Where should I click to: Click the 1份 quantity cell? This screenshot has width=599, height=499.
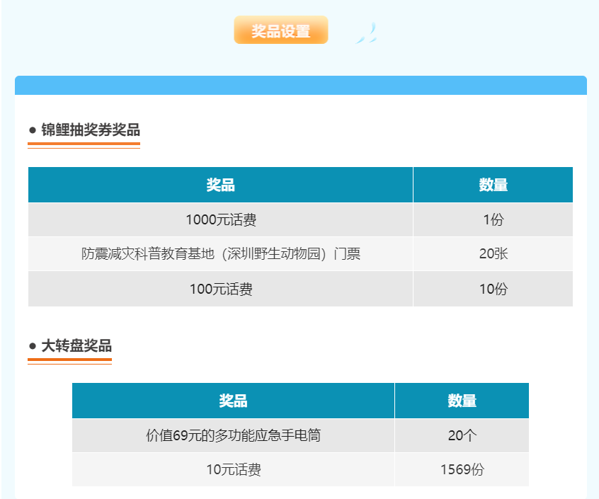pyautogui.click(x=493, y=220)
